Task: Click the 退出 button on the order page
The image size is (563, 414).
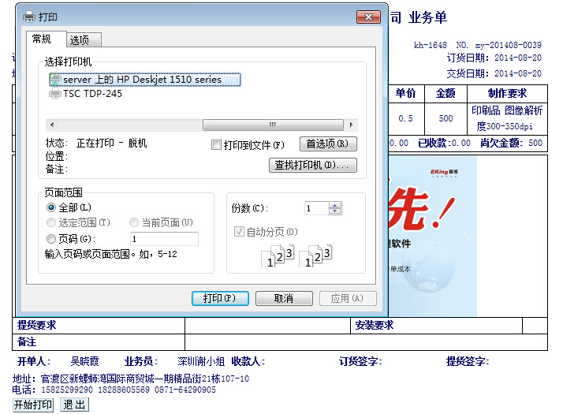Action: [x=74, y=405]
